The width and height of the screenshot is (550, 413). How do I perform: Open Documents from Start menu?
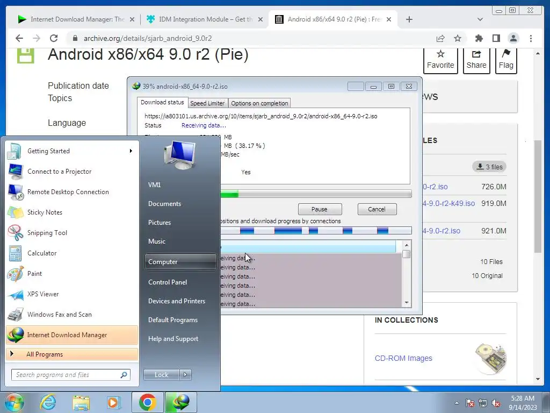click(164, 204)
